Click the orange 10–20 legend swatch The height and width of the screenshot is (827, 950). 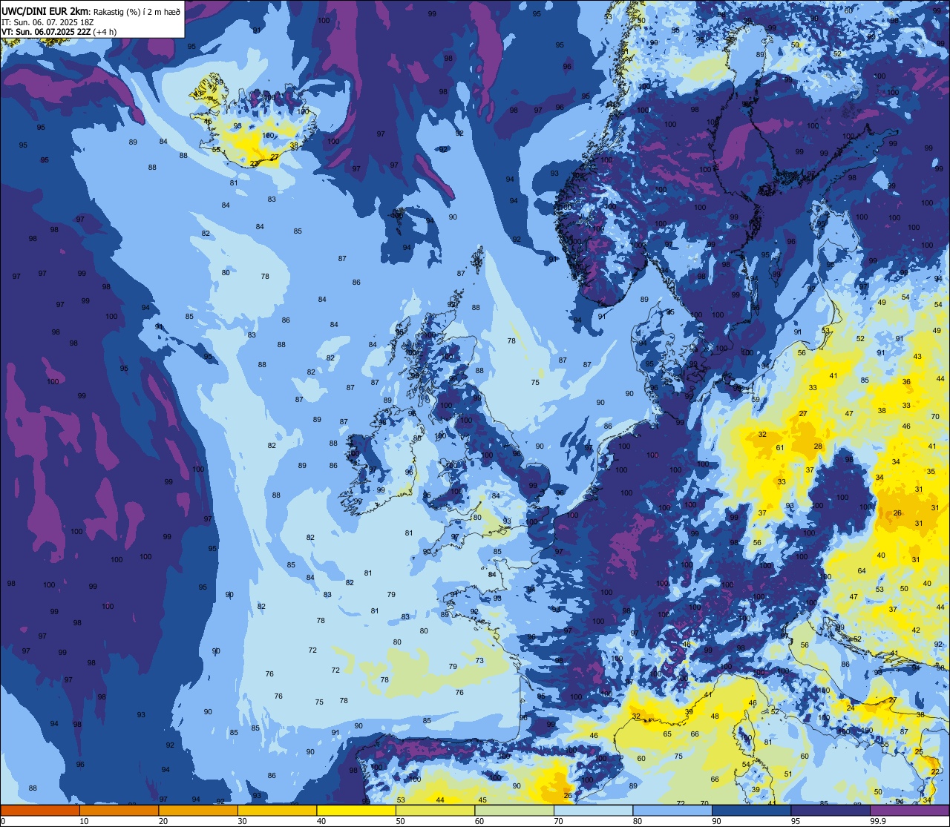coord(119,811)
